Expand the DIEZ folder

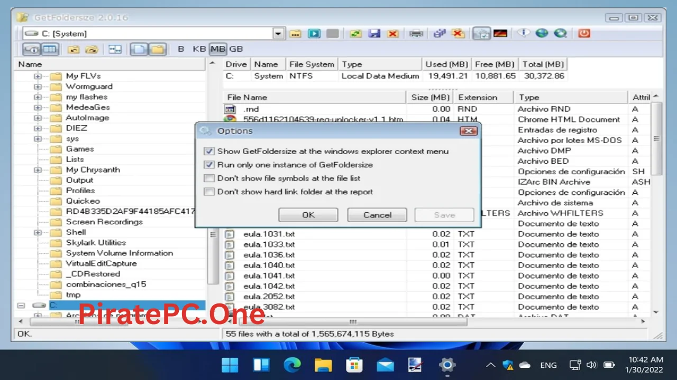[x=38, y=128]
